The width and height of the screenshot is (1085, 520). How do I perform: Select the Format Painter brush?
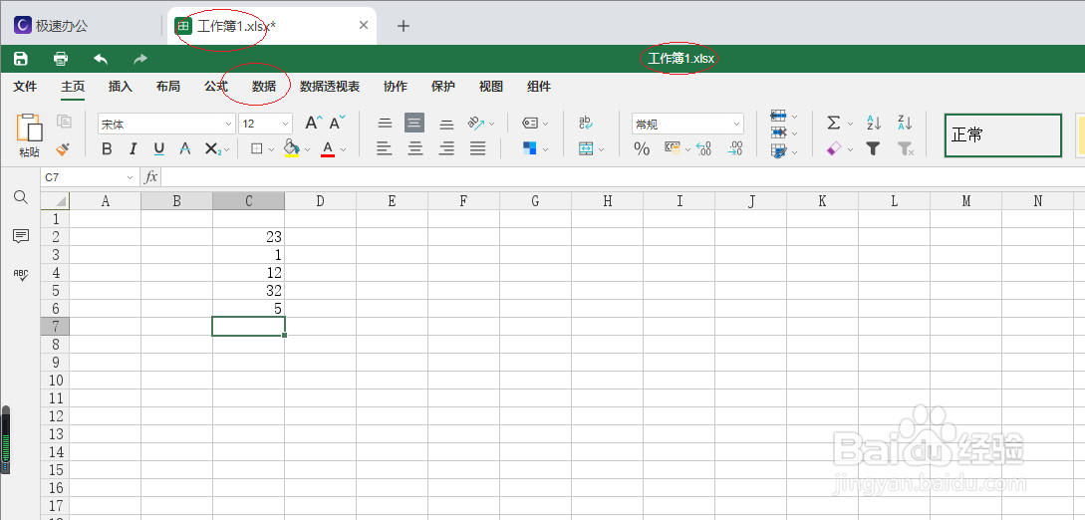click(63, 148)
